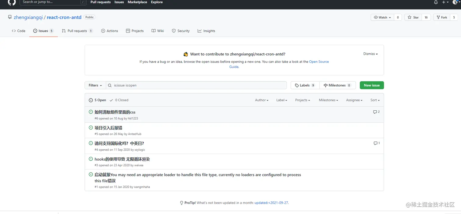Screen dimensions: 461x214
Task: Open comments for issue #4
Action: pyautogui.click(x=377, y=143)
